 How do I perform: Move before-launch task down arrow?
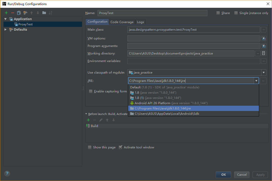click(114, 120)
